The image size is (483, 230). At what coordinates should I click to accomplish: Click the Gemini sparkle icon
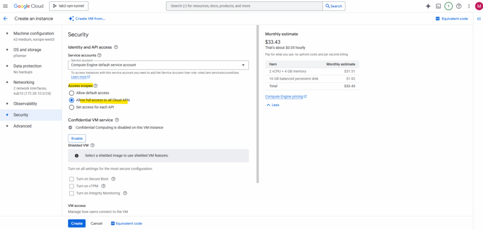pos(428,6)
